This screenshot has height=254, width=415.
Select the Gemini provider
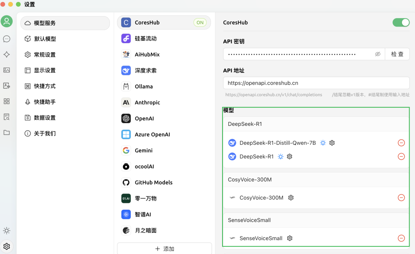pyautogui.click(x=164, y=150)
